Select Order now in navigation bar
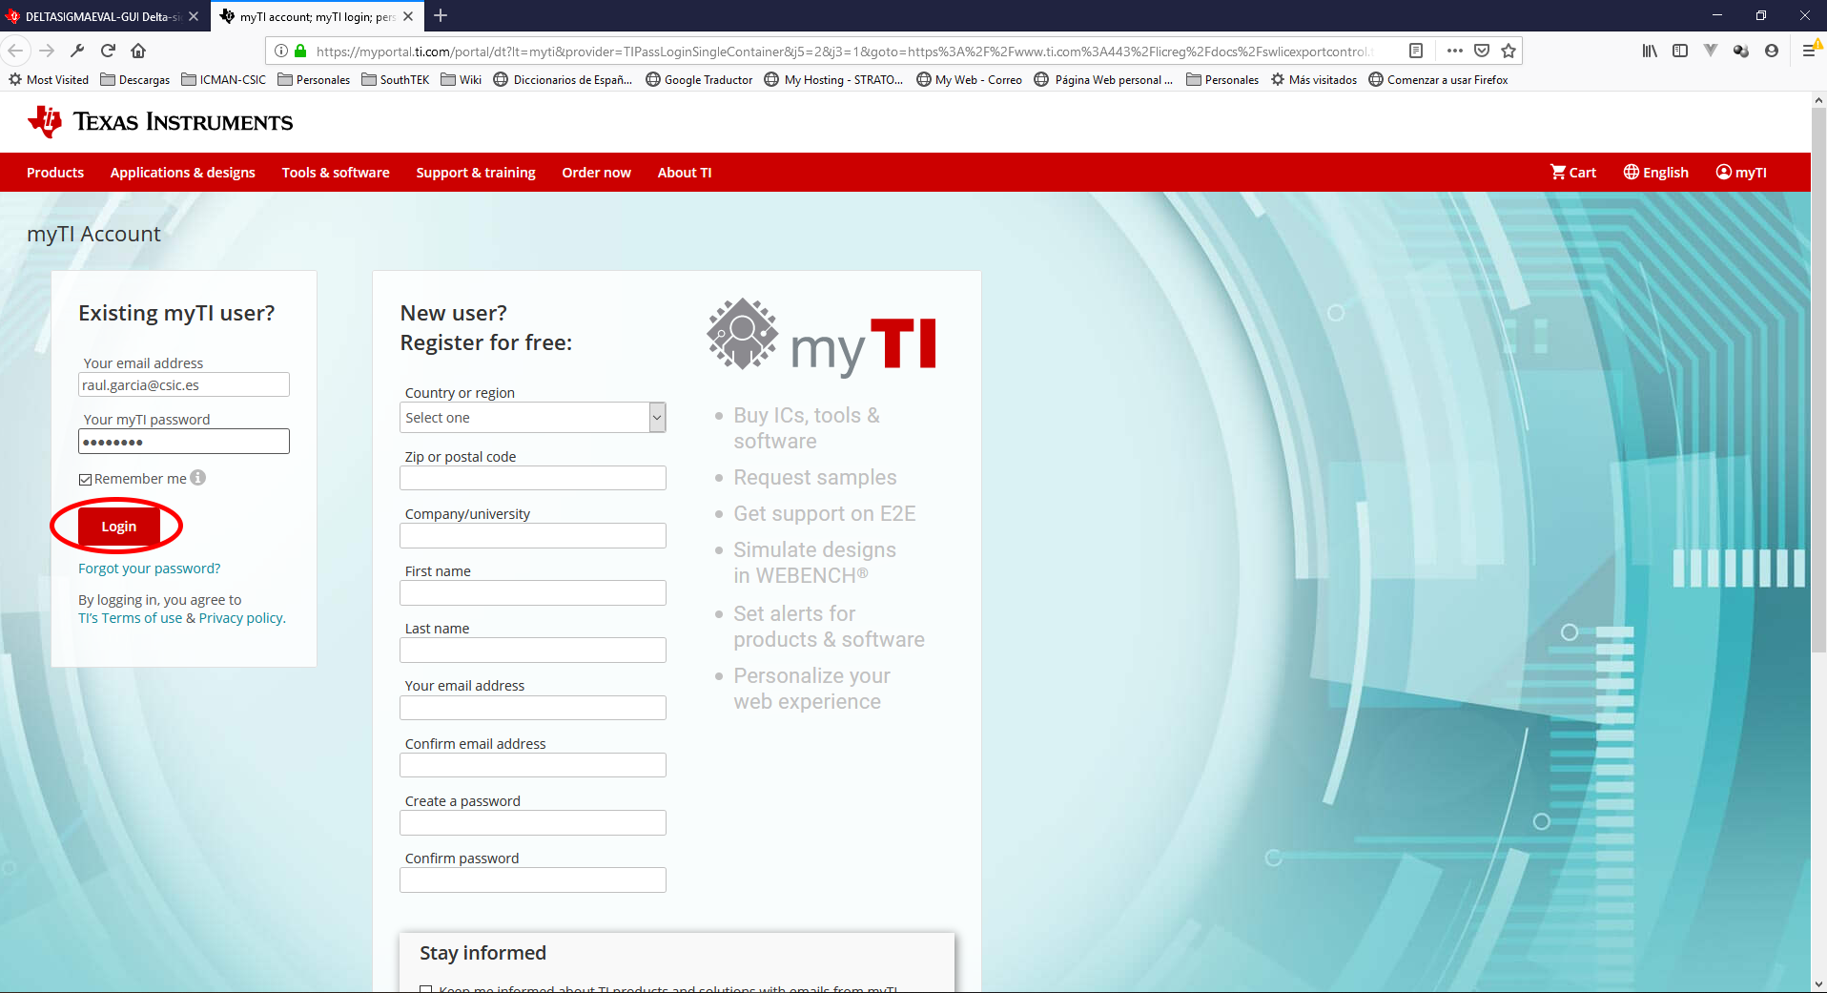This screenshot has height=993, width=1827. (597, 172)
